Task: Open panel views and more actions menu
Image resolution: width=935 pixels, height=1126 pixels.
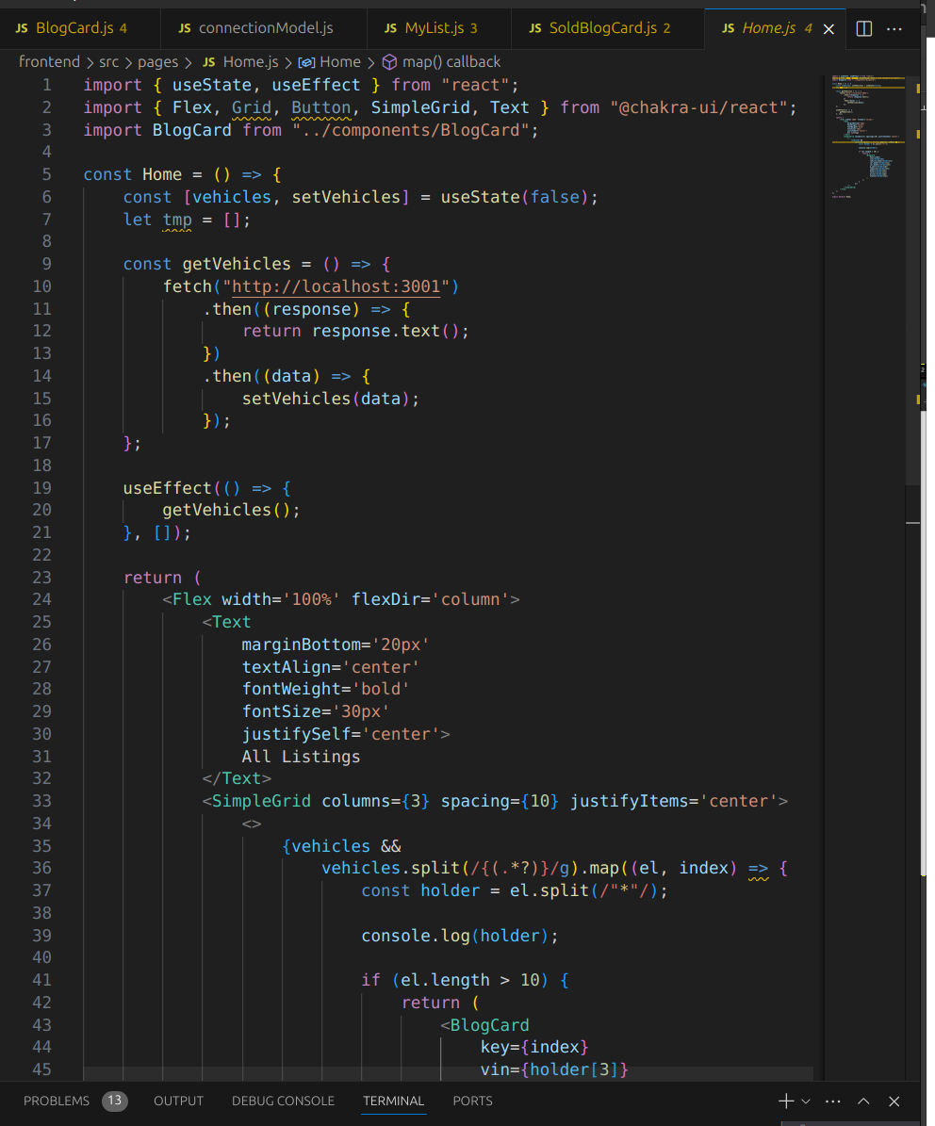Action: [x=832, y=1101]
